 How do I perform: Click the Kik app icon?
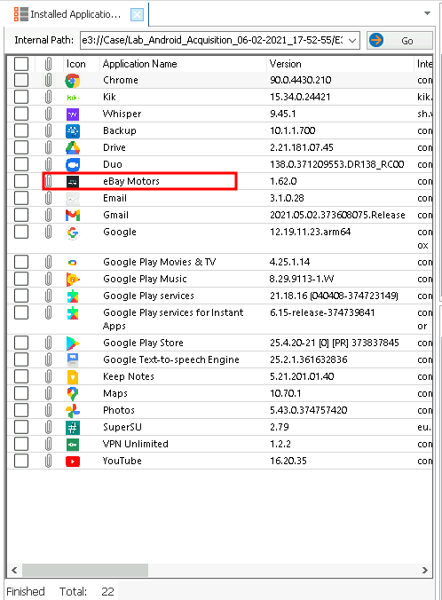click(x=73, y=98)
